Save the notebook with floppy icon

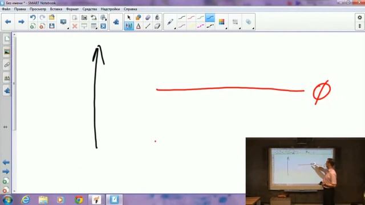[x=52, y=26]
